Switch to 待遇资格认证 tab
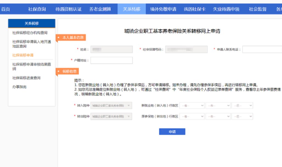Image resolution: width=282 pixels, height=167 pixels. click(69, 9)
